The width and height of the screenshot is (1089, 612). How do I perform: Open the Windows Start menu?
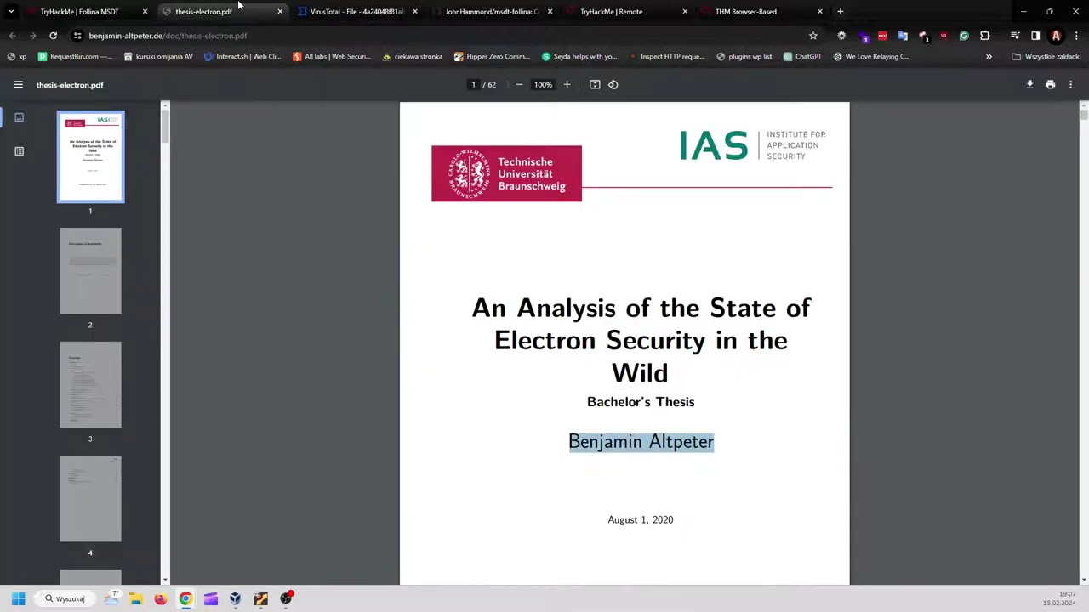tap(18, 599)
